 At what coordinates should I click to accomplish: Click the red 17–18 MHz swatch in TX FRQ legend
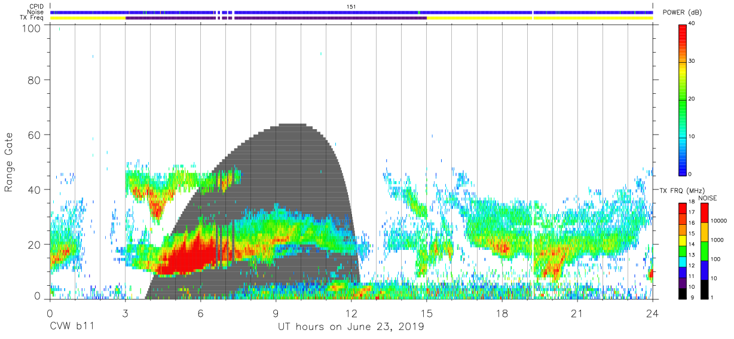(683, 209)
